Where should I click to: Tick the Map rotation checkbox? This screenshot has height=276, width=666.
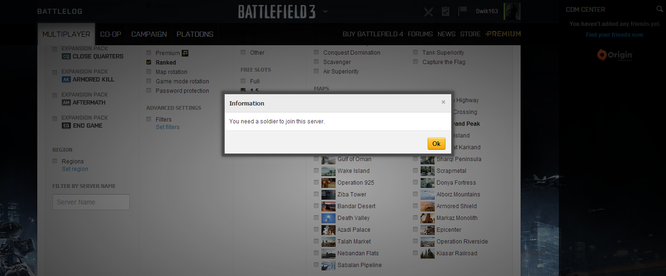coord(149,72)
